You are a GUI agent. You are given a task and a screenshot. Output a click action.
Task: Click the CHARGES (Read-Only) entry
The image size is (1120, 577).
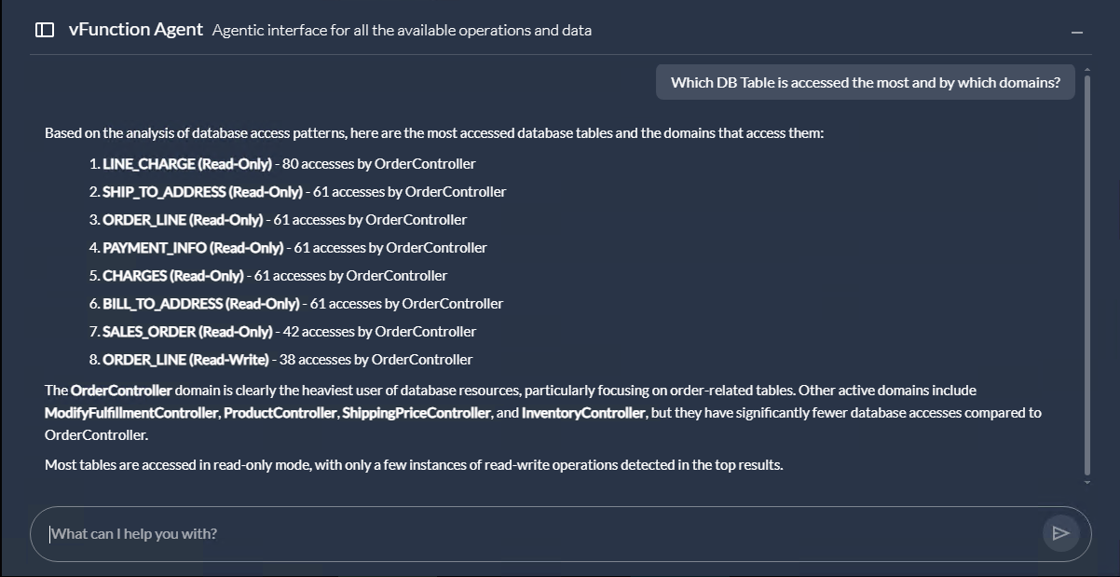pos(173,276)
